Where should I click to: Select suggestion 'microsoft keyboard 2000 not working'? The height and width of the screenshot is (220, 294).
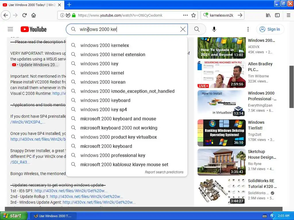tap(127, 128)
